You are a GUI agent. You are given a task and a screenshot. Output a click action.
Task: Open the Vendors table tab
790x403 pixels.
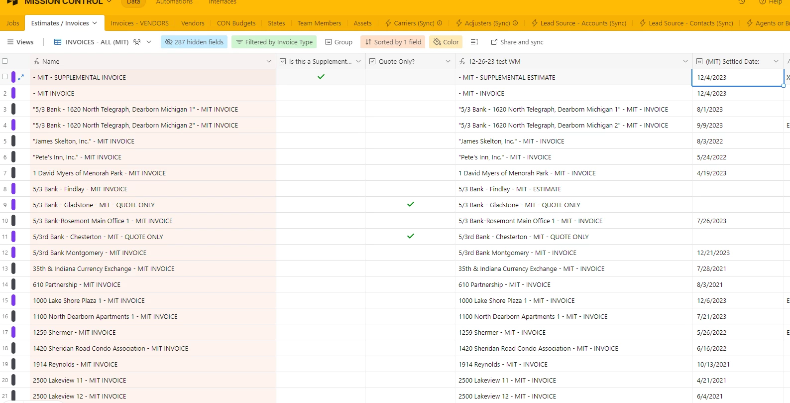click(x=193, y=23)
